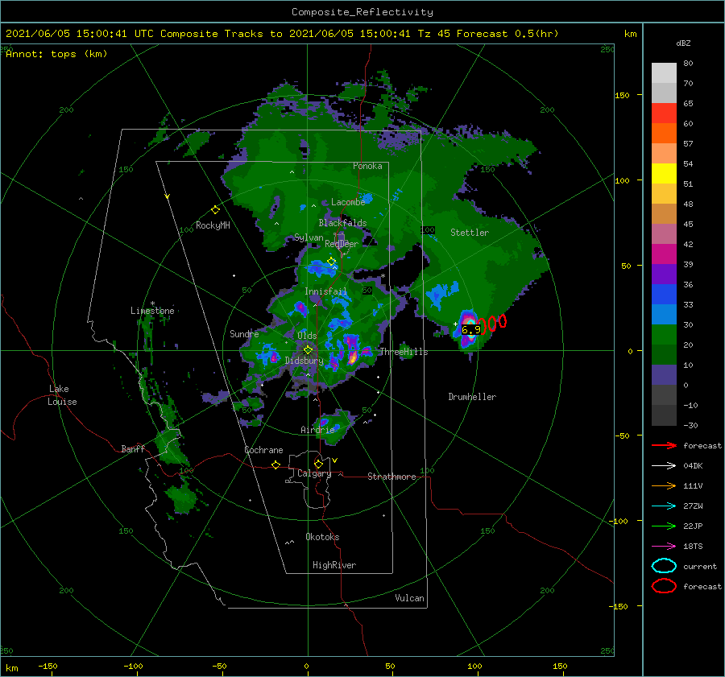Click the Okotoks city label
The image size is (725, 677).
322,537
